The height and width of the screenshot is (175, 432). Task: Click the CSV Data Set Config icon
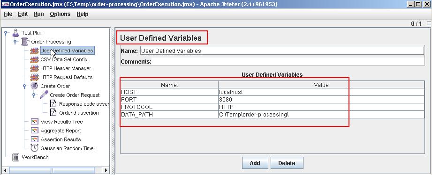[34, 59]
